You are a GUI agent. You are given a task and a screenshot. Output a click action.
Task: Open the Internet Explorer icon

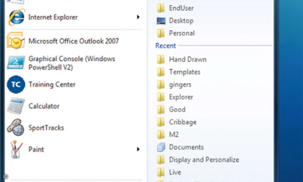pos(16,17)
